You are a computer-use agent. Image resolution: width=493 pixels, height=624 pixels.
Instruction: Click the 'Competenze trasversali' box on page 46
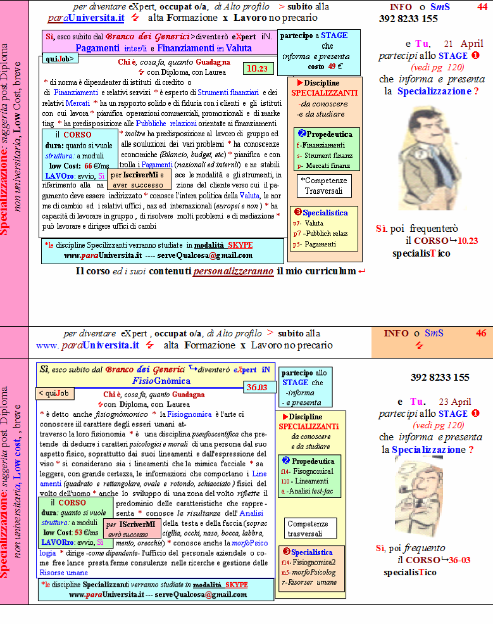pos(310,528)
